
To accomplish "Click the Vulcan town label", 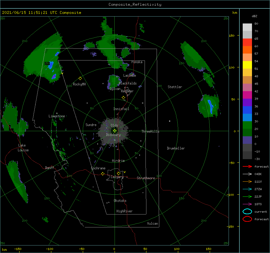I will 152,224.
